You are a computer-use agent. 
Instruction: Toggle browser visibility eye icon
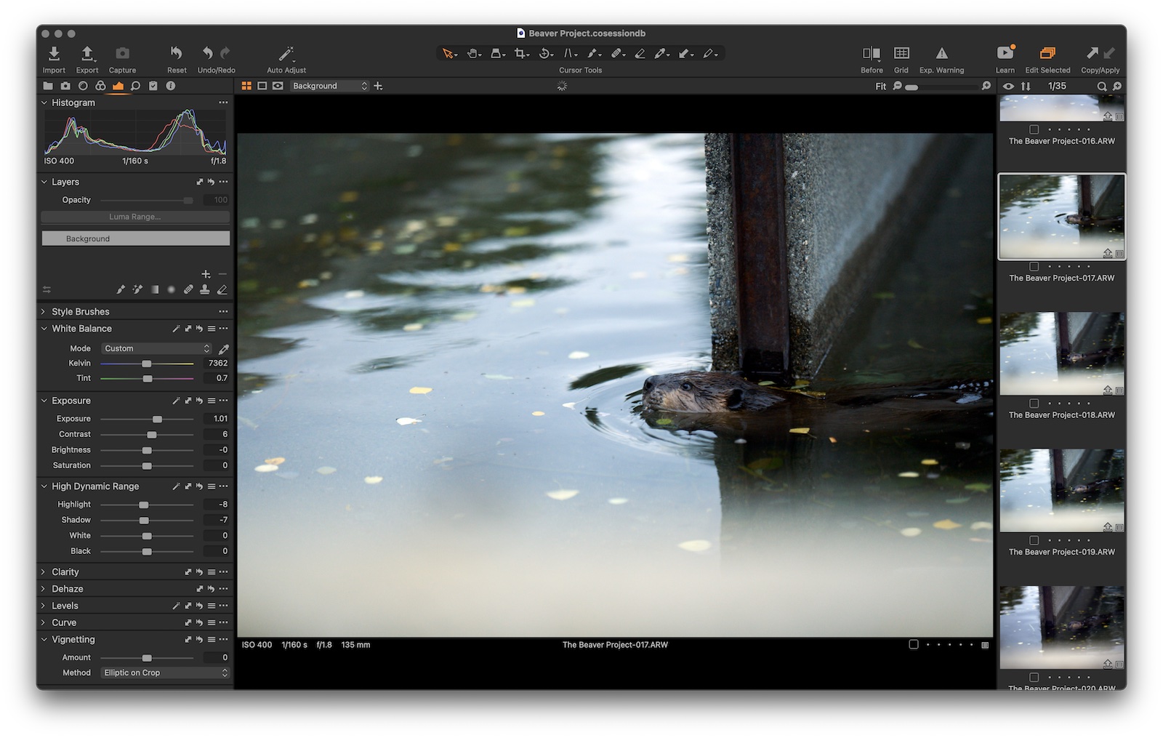tap(1008, 86)
